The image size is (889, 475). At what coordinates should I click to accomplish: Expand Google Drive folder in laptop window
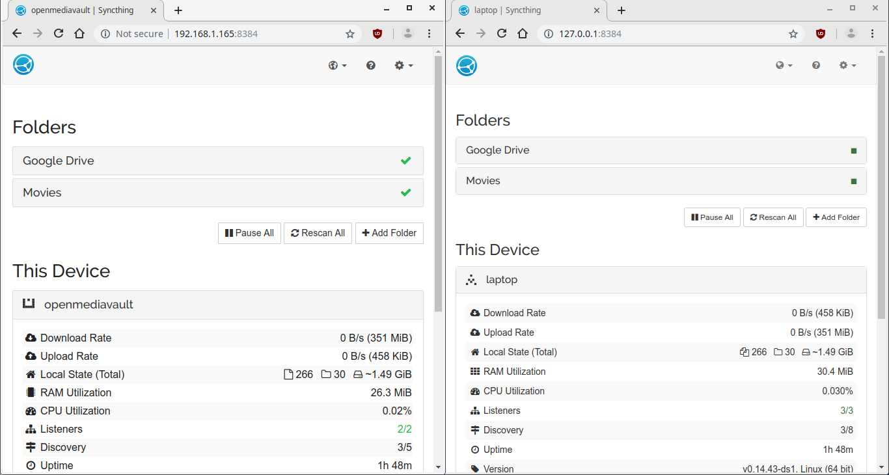pos(661,150)
